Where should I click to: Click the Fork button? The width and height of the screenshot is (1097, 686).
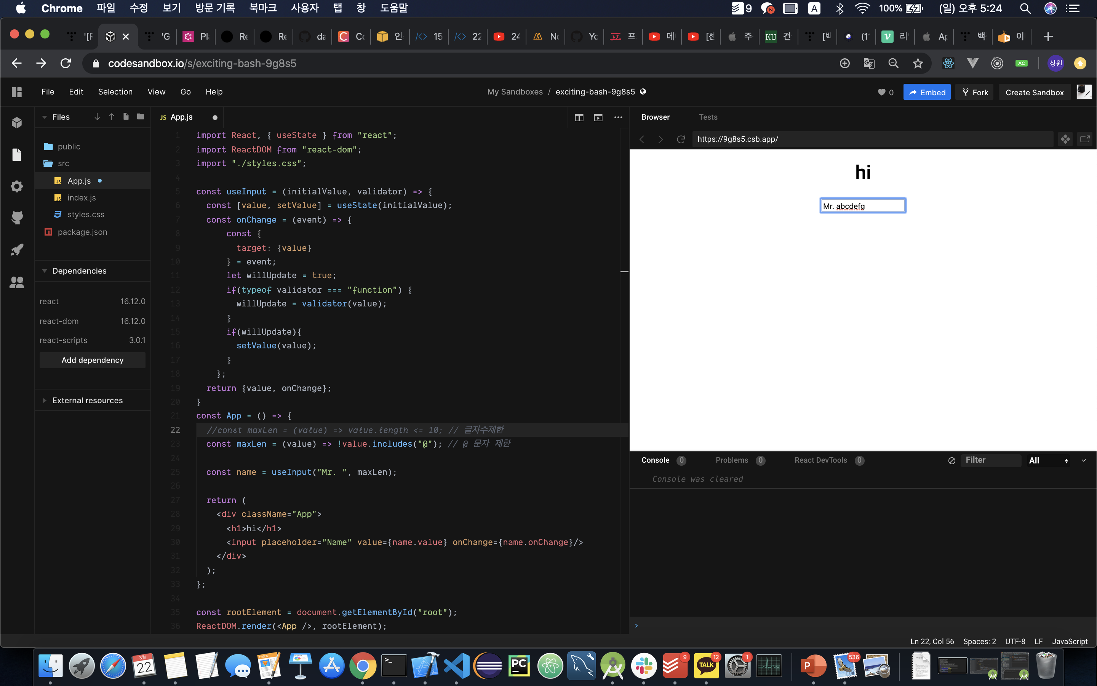[x=975, y=93]
